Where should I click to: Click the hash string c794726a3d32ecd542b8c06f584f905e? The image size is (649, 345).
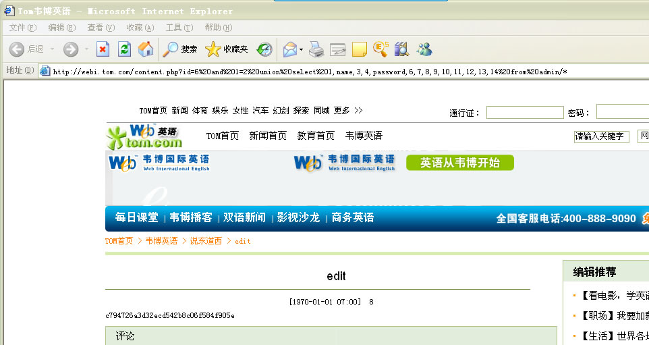point(170,315)
